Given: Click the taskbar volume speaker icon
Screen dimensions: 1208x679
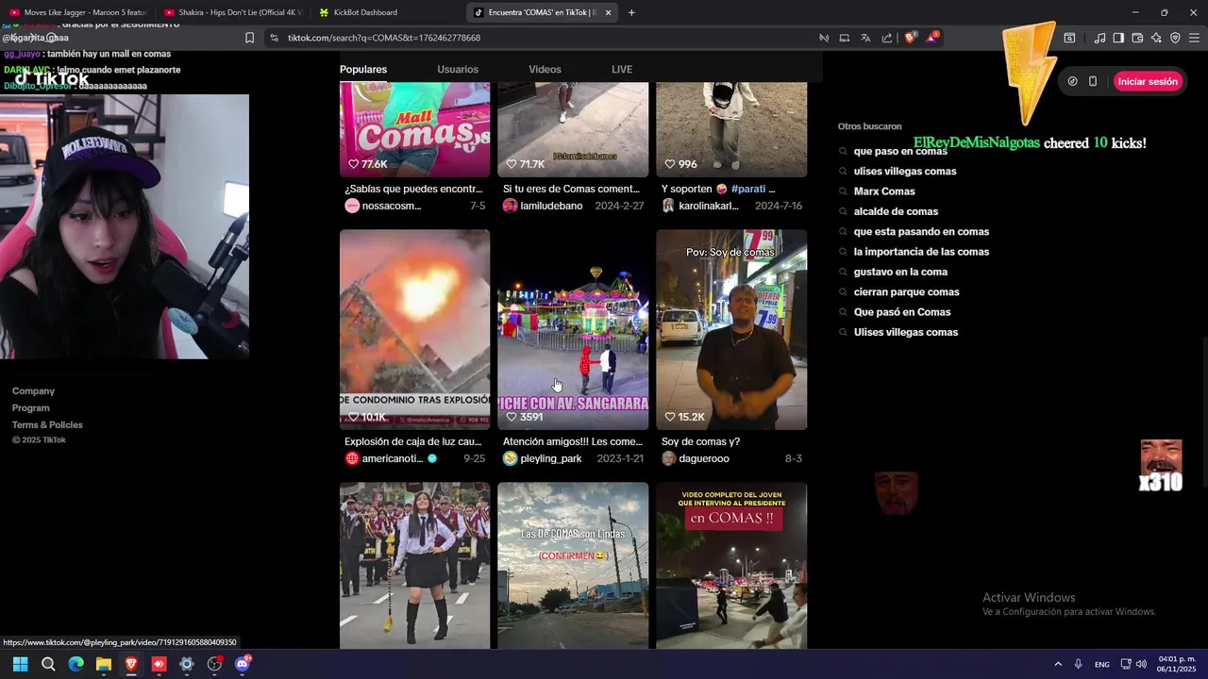Looking at the screenshot, I should (1141, 664).
